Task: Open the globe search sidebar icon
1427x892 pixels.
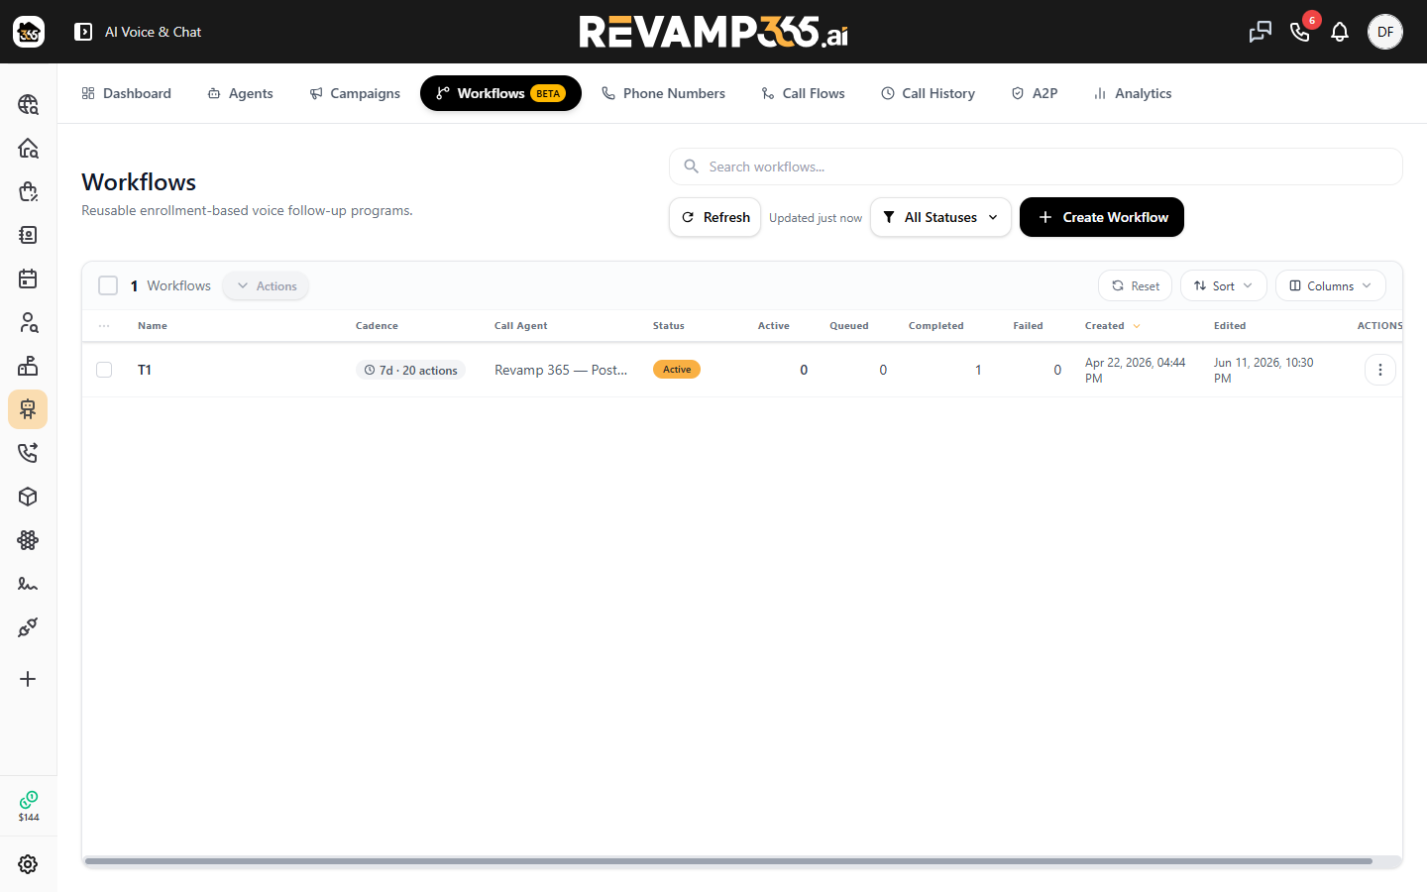Action: click(28, 104)
